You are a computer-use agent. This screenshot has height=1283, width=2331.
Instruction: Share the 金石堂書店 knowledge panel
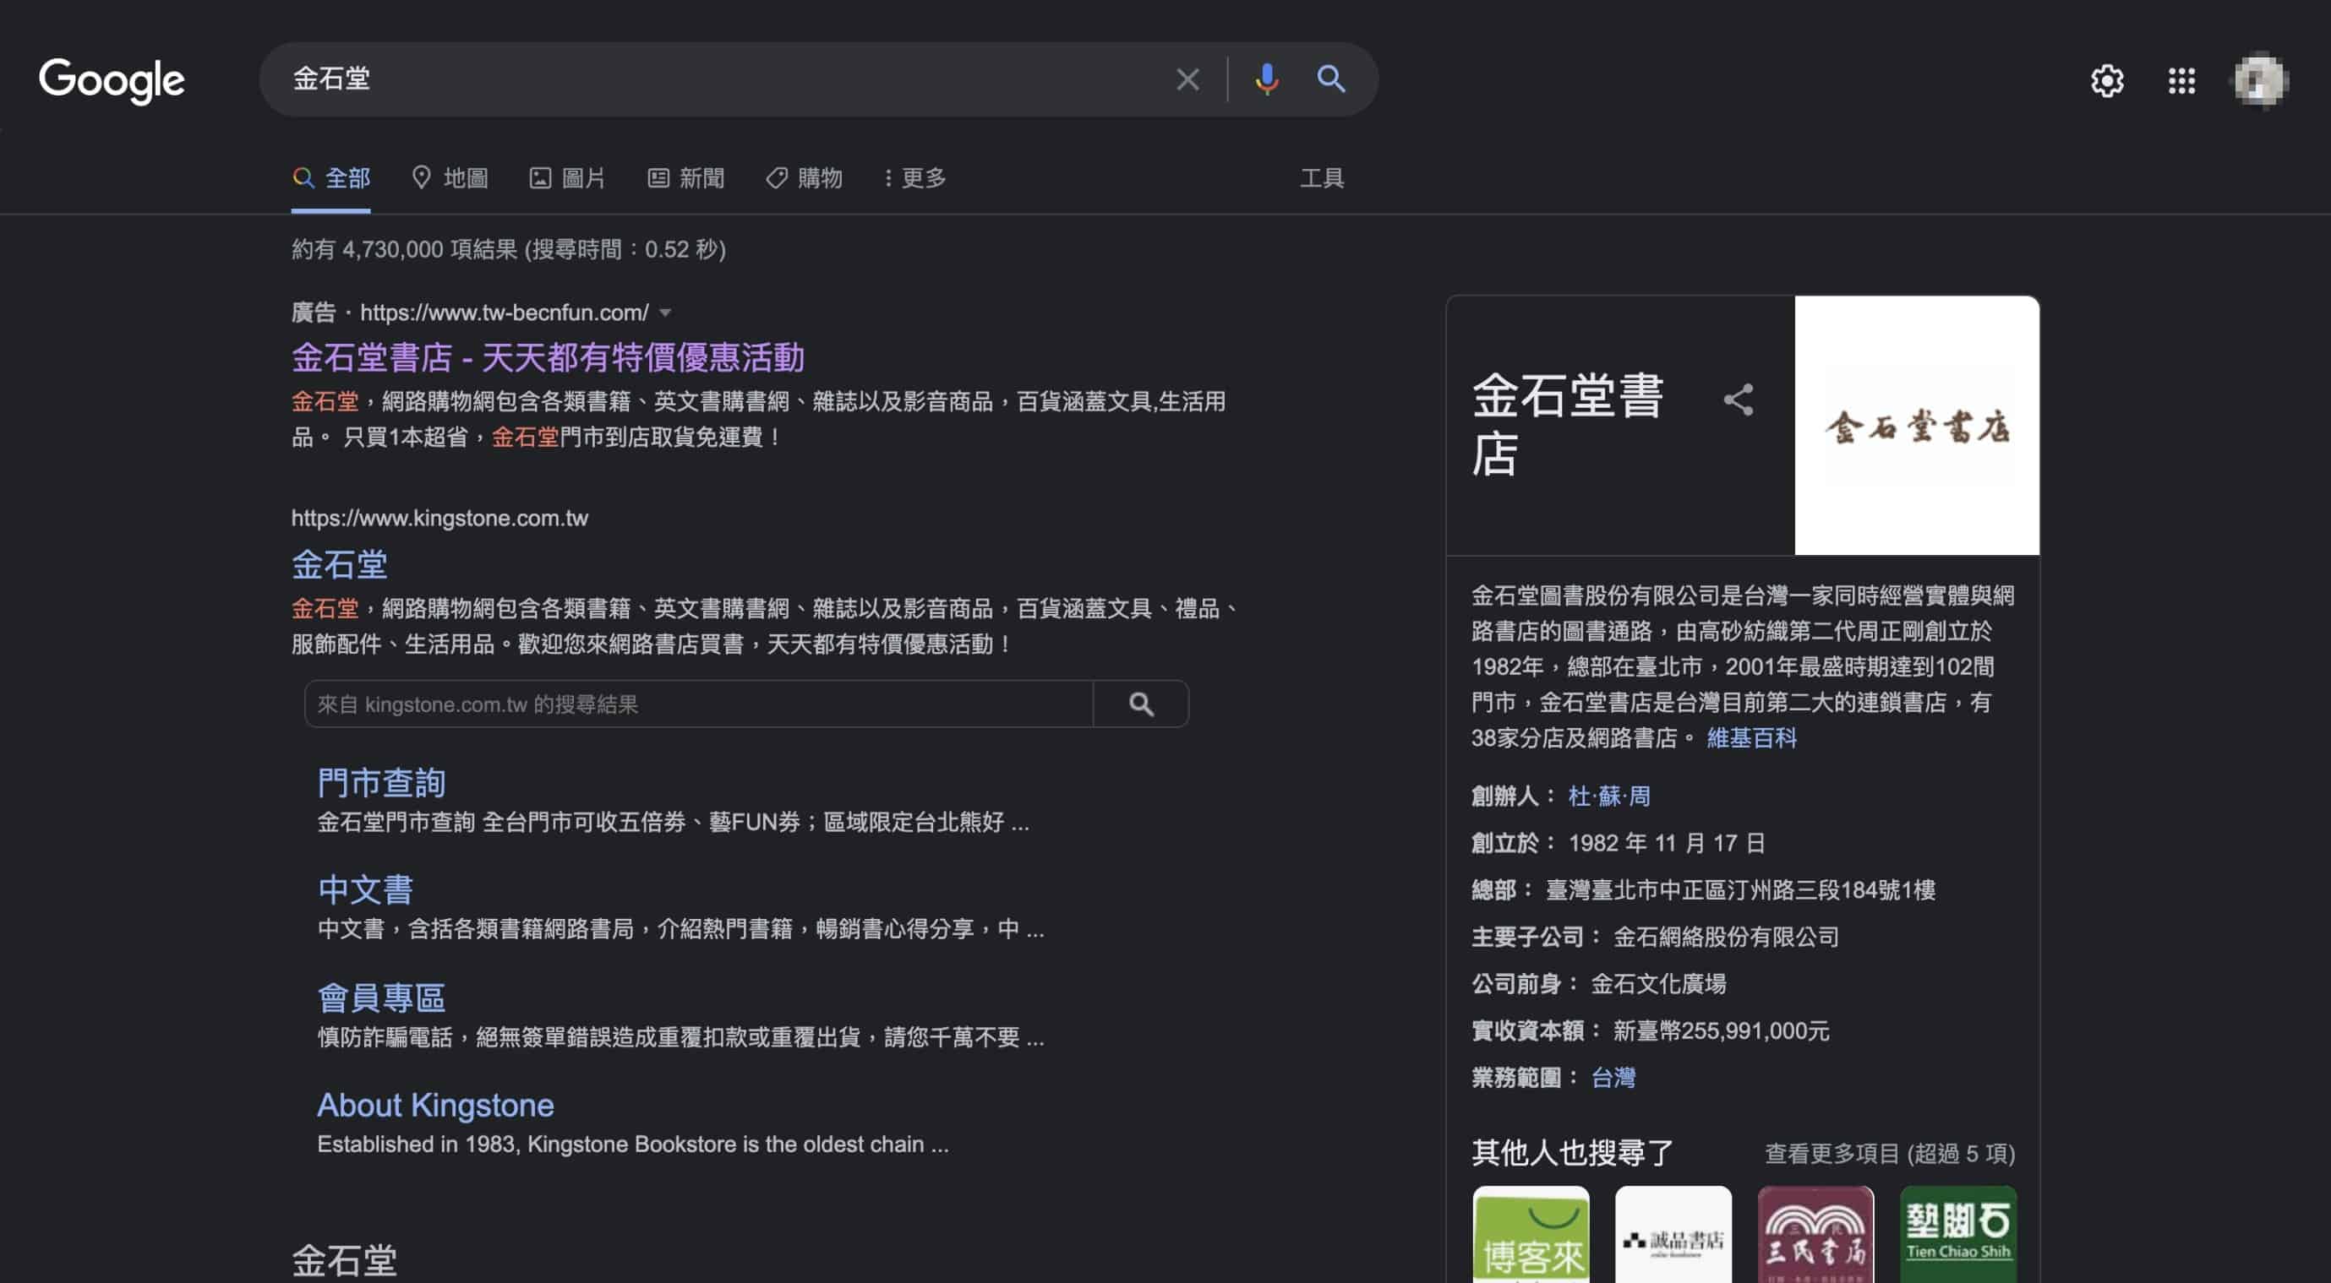1739,400
